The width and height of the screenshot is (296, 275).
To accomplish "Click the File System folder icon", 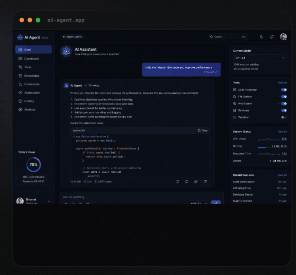I will [234, 97].
